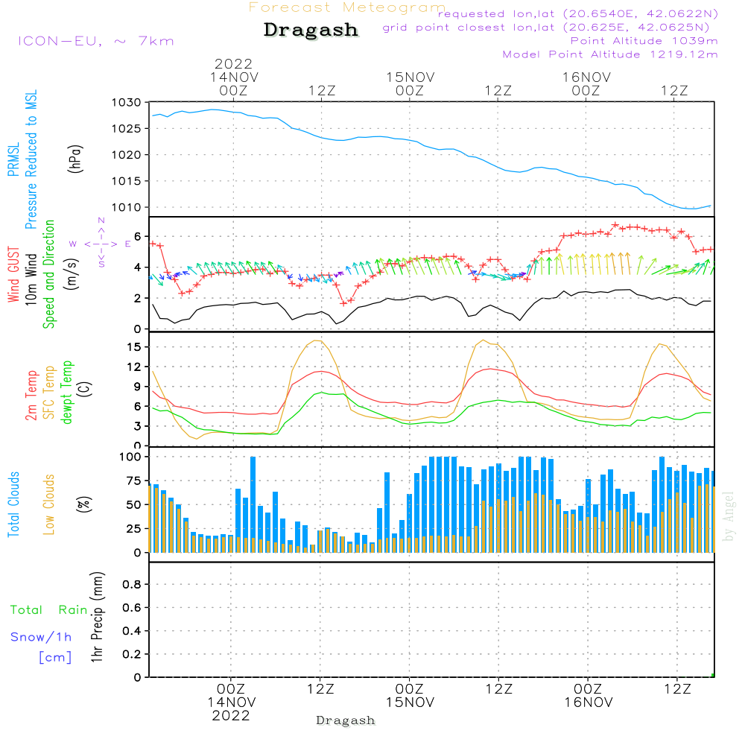Screen dimensions: 745x745
Task: Click the top '16NOV' date label
Action: click(587, 77)
